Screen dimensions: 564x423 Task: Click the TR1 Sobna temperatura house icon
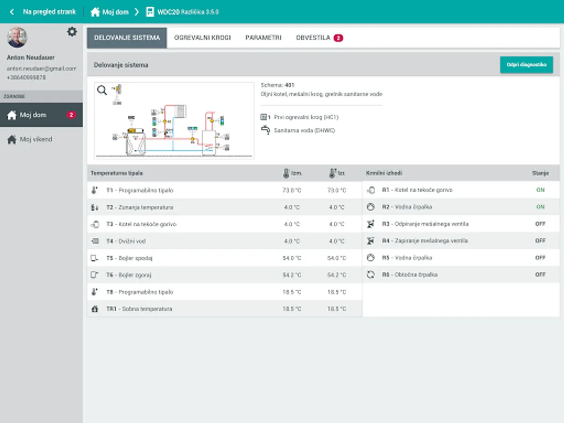coord(95,309)
